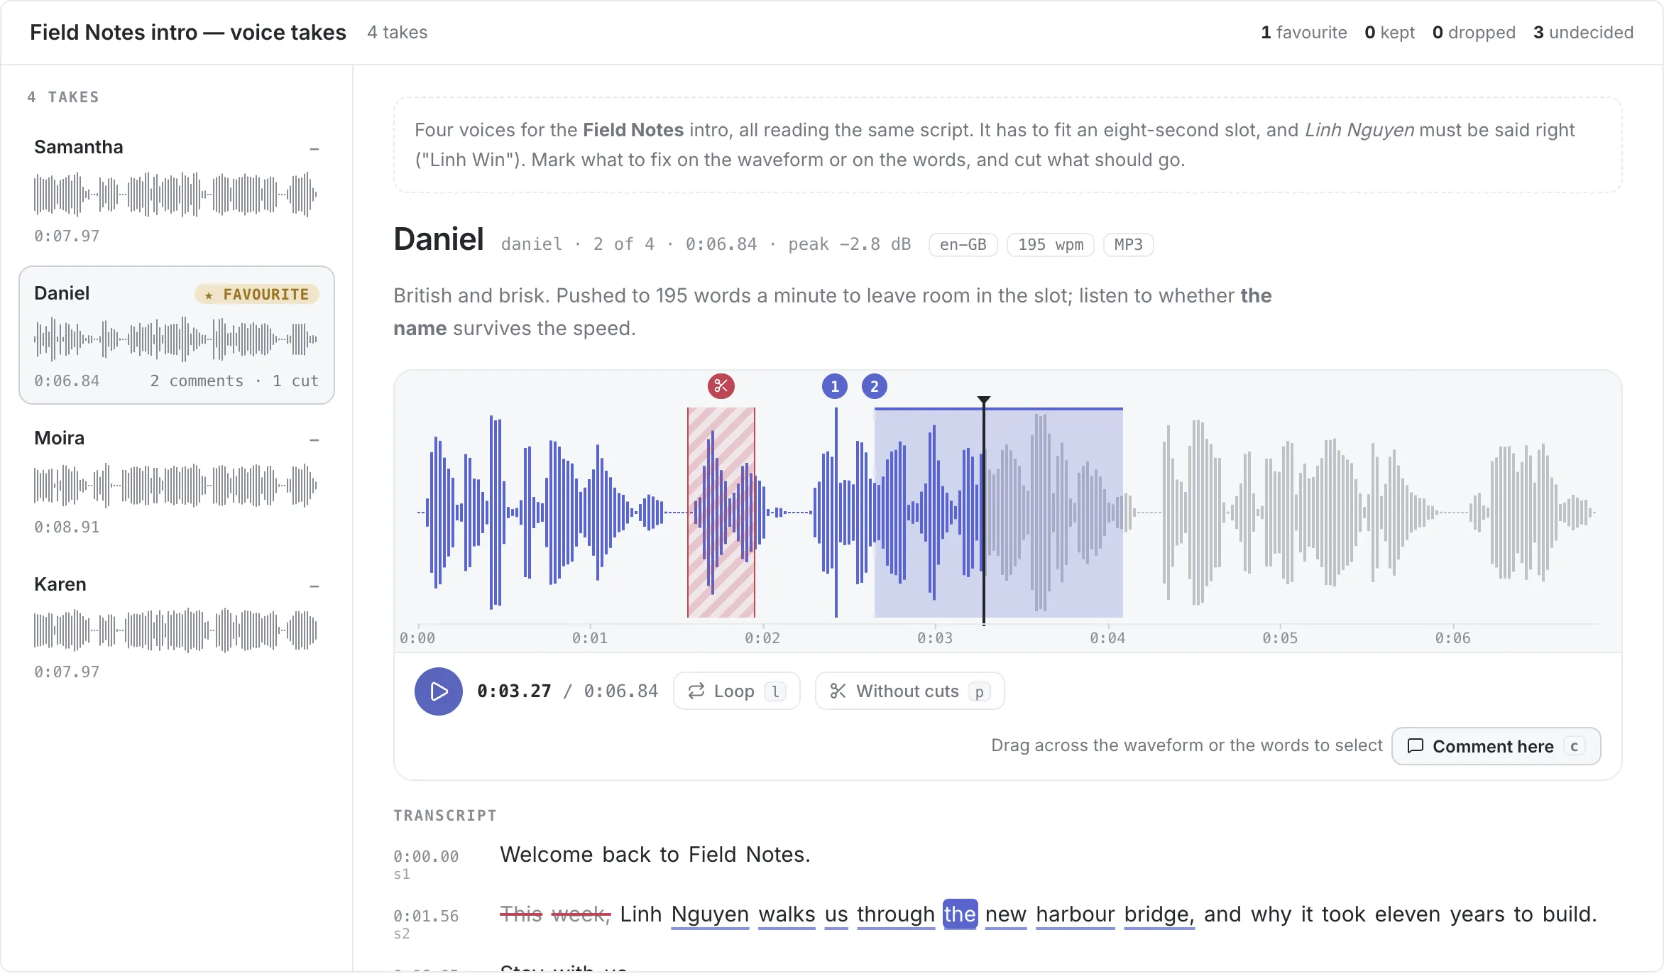Viewport: 1664px width, 974px height.
Task: Click the '0 dropped' counter
Action: pyautogui.click(x=1474, y=32)
